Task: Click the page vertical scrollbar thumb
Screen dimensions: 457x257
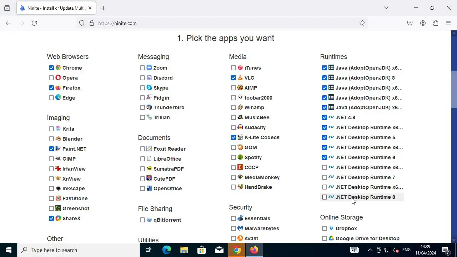Action: tap(454, 90)
